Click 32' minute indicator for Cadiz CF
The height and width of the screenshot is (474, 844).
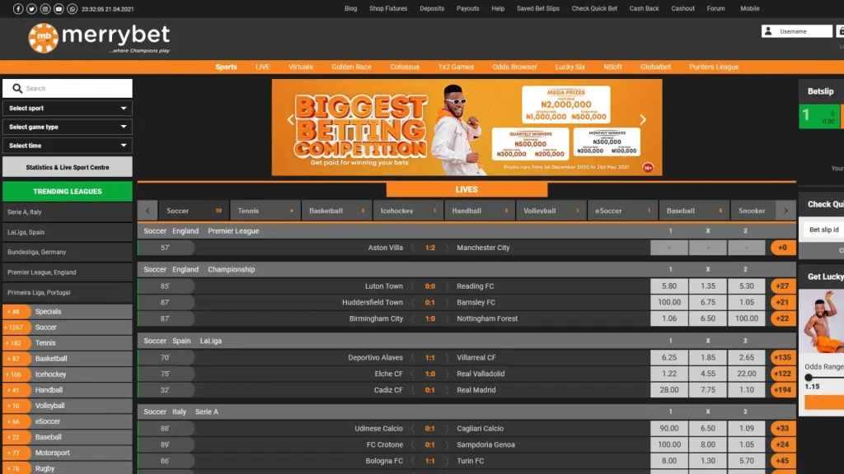(165, 389)
